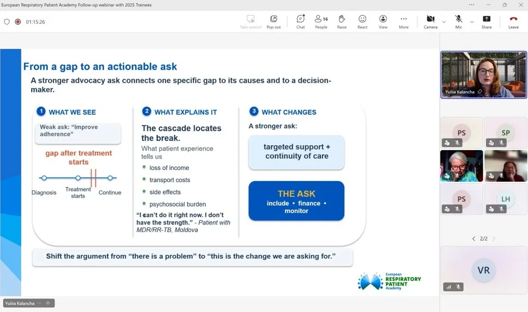This screenshot has height=312, width=528.
Task: Click the webinar window title text
Action: (x=76, y=5)
